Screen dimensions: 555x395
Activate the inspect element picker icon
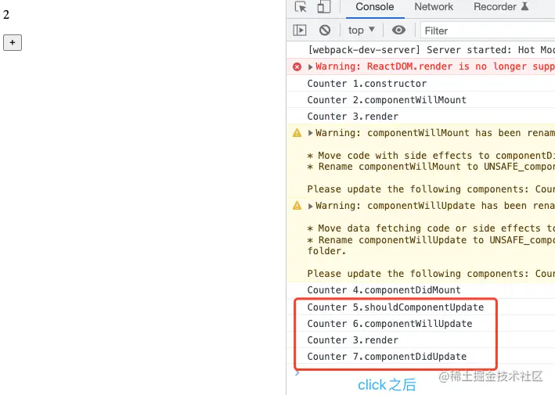[x=301, y=7]
